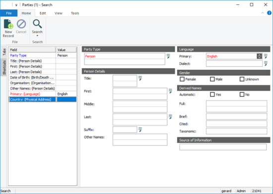
Task: Open the Party Type lookup icon
Action: coord(168,56)
